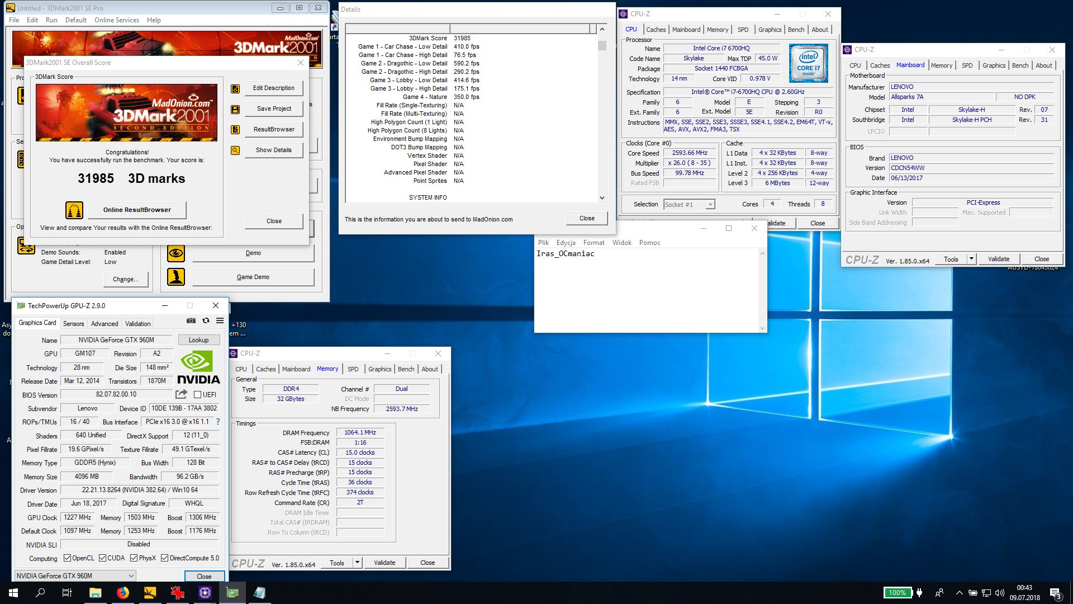The height and width of the screenshot is (604, 1073).
Task: Take a GPU-Z screenshot with camera icon
Action: [x=191, y=320]
